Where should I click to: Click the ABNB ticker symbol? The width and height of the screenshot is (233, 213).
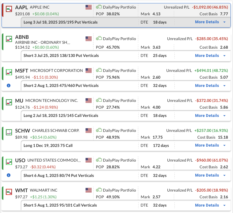(22, 37)
